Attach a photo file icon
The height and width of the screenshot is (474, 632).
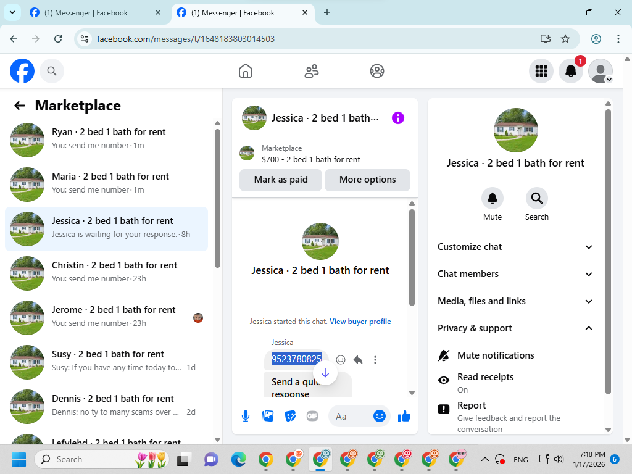(268, 416)
